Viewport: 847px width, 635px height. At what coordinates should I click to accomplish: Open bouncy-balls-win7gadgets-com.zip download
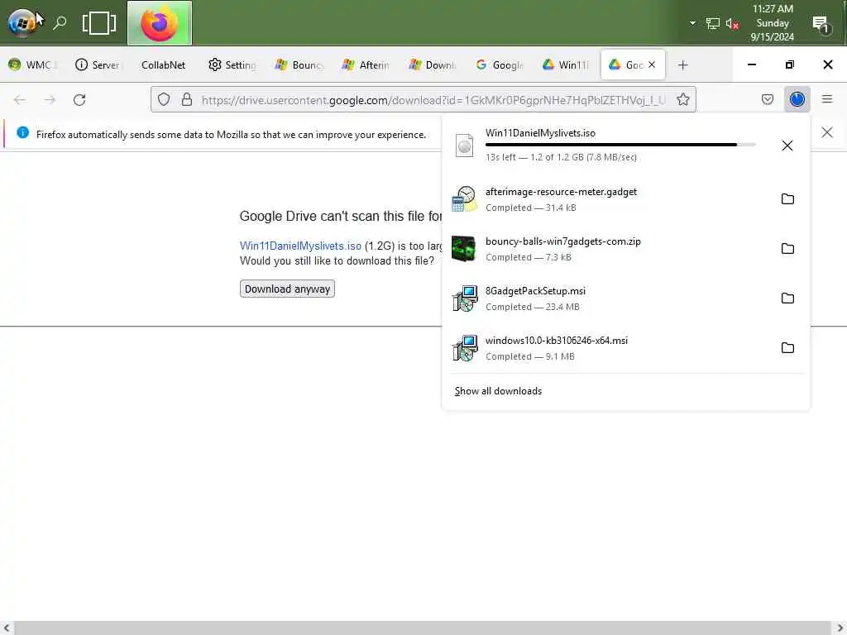562,241
